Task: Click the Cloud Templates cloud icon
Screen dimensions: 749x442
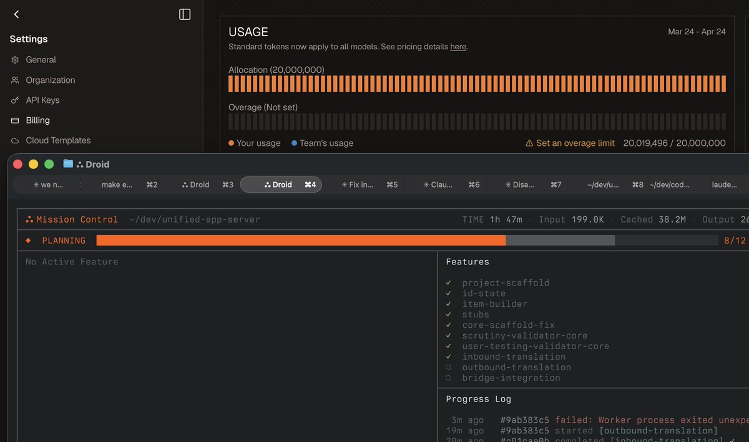Action: (15, 141)
